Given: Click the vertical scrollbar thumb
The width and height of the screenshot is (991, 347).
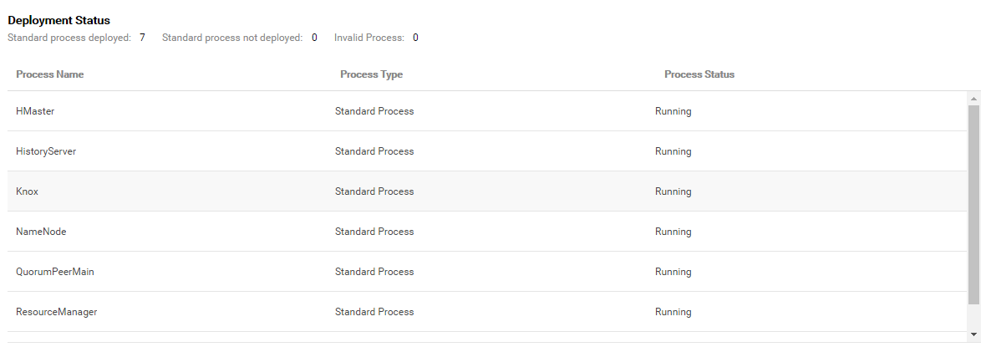Looking at the screenshot, I should point(974,206).
